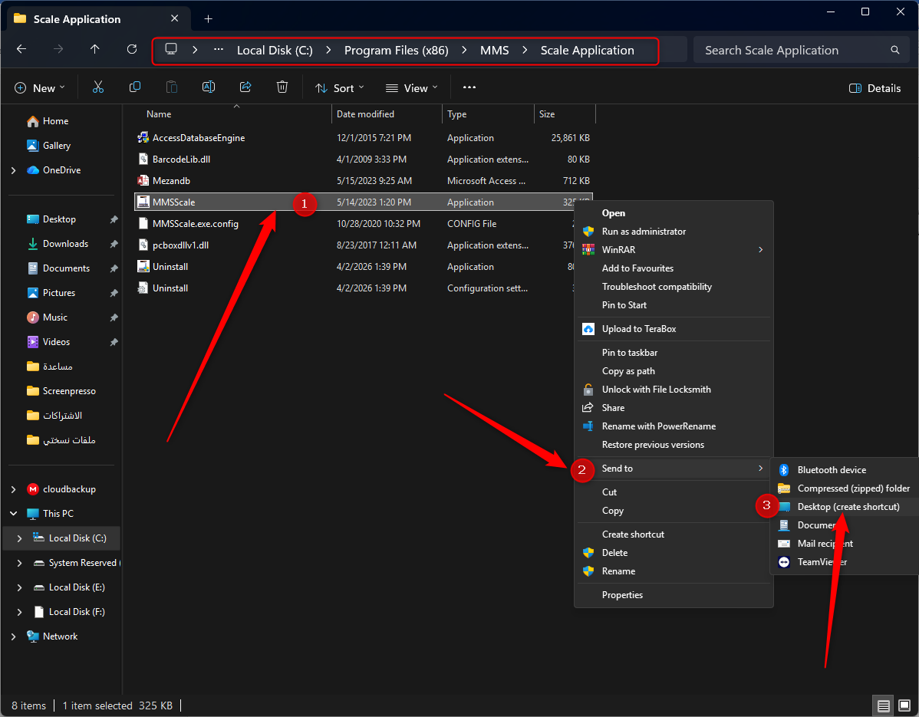Click the Rename icon in toolbar
Screen dimensions: 919x717
208,88
